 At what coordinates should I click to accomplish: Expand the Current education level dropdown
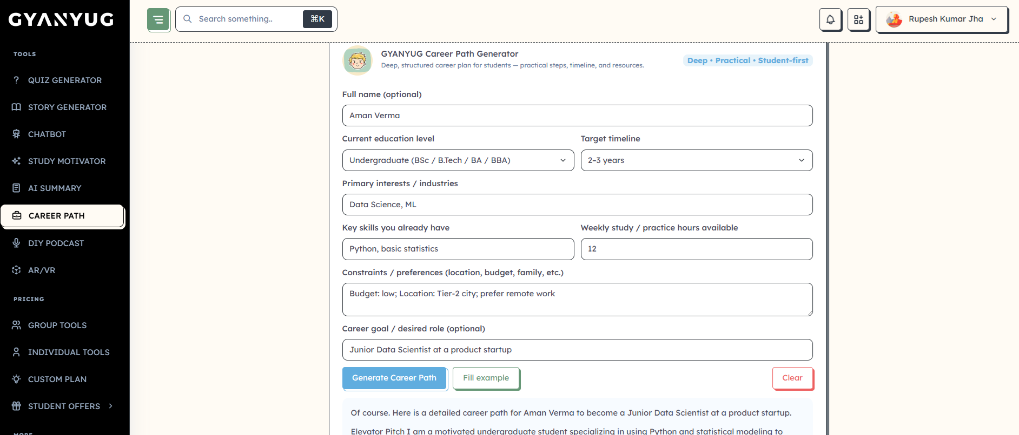coord(458,160)
